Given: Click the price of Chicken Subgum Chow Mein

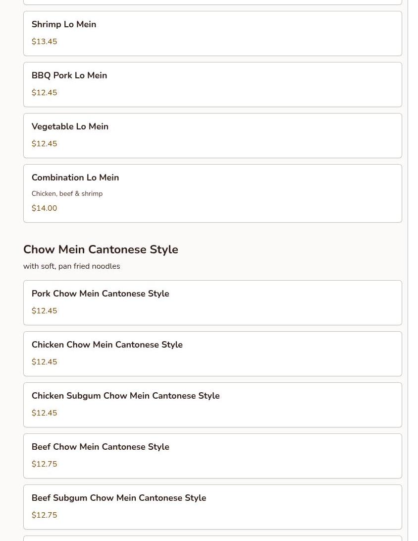Looking at the screenshot, I should click(45, 413).
